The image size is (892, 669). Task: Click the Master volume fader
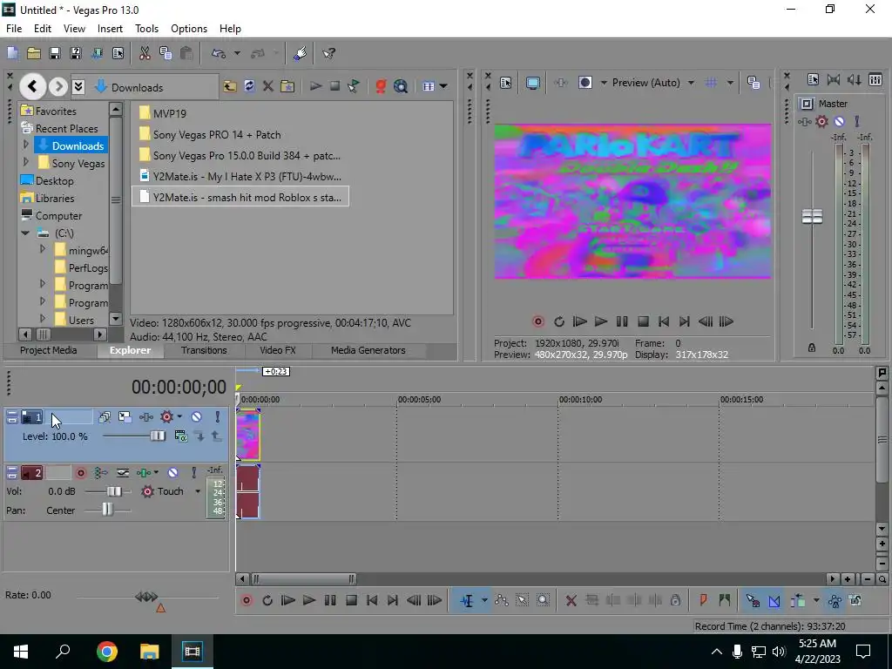click(812, 216)
